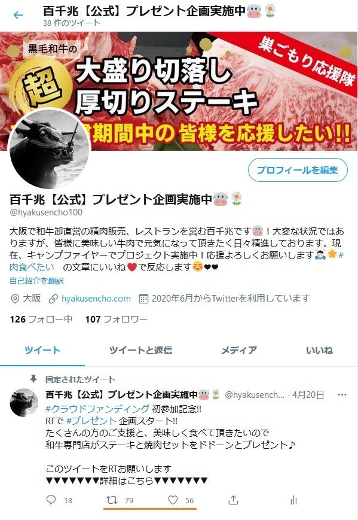Click 自己紹介を翻訳 link
The image size is (358, 520).
36,281
